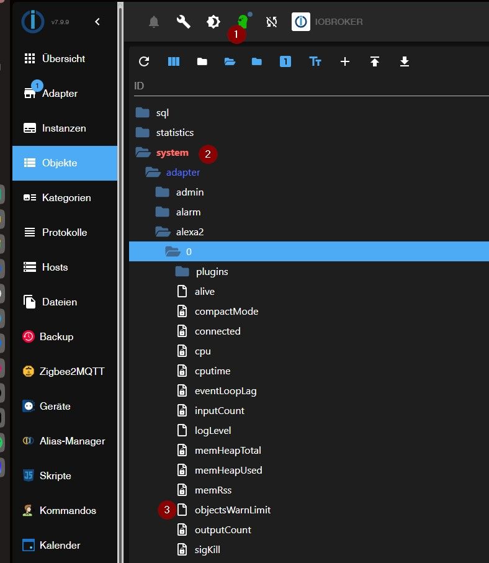Click the upload objects arrow icon
The image size is (489, 563).
coord(374,61)
